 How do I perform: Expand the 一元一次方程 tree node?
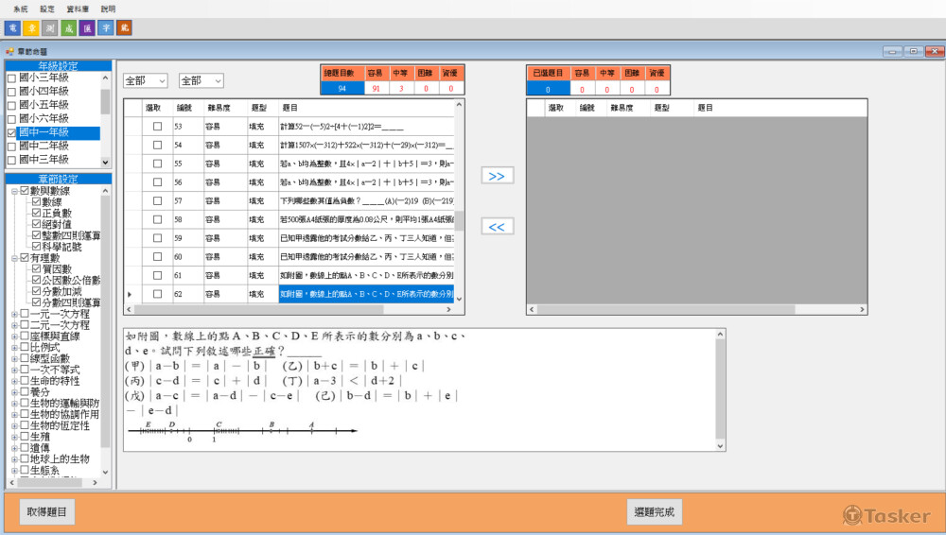(x=14, y=314)
